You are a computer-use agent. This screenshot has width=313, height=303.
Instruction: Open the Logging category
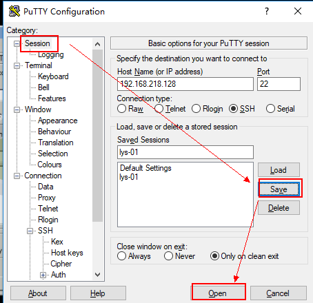point(51,54)
